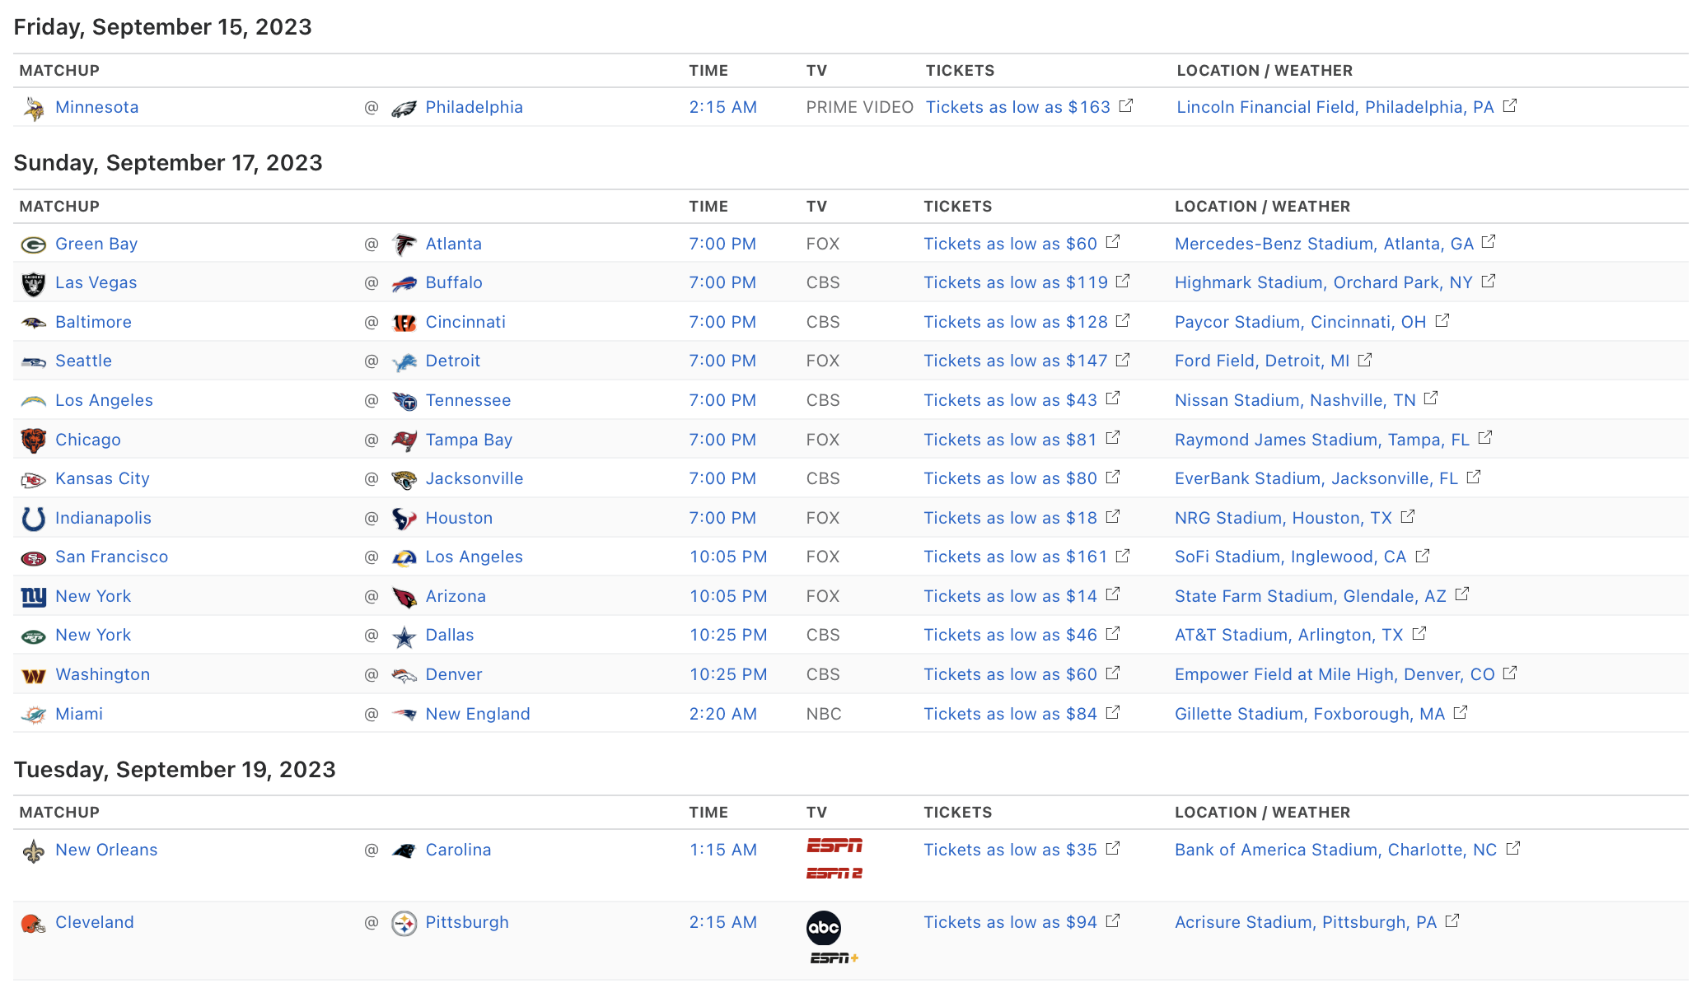Click the Pittsburgh Steelers logo icon
Image resolution: width=1697 pixels, height=988 pixels.
pyautogui.click(x=404, y=924)
